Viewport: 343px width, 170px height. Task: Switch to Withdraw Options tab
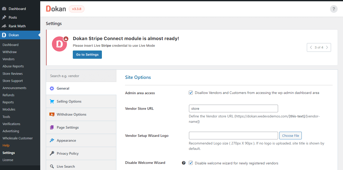click(81, 114)
